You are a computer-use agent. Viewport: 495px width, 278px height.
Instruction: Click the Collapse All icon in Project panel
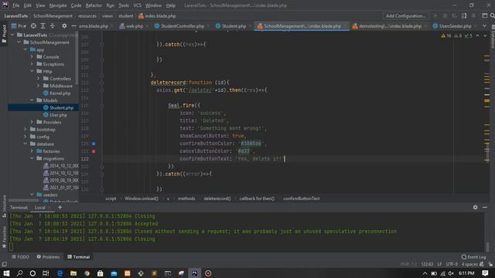point(53,26)
